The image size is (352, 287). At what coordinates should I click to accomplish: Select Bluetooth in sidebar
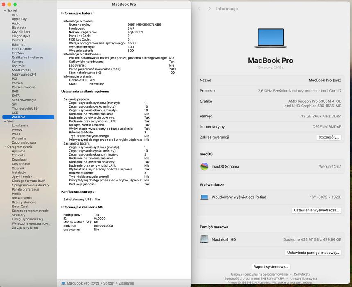tap(19, 28)
